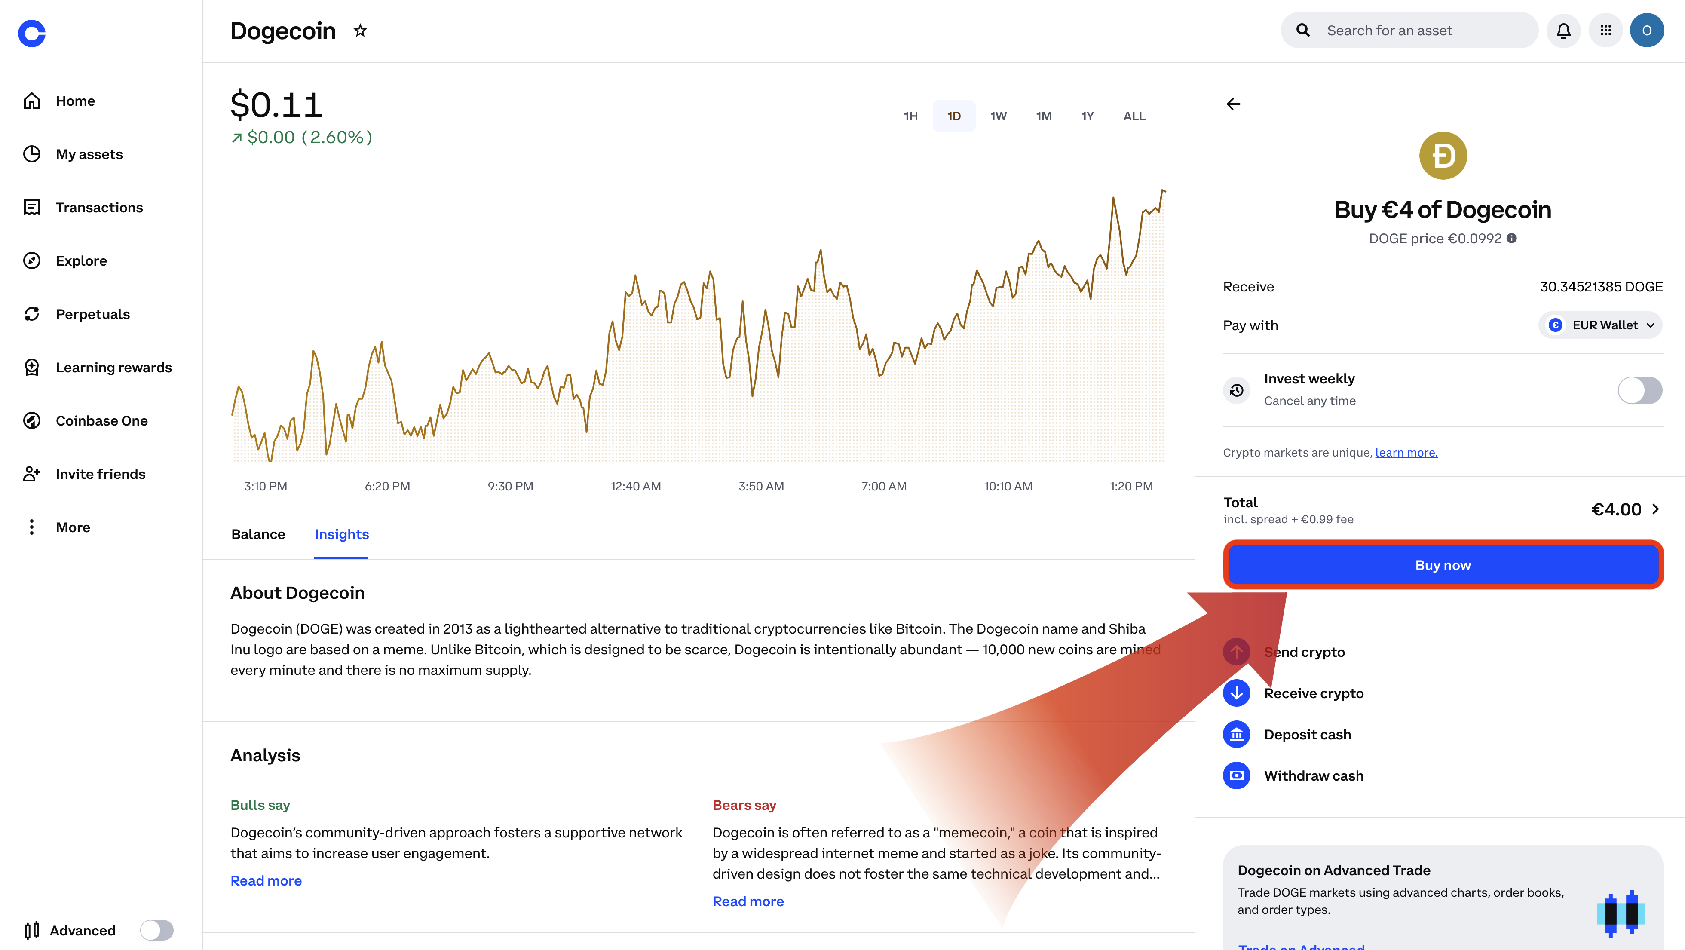Click the Withdraw cash icon
1685x950 pixels.
1236,775
